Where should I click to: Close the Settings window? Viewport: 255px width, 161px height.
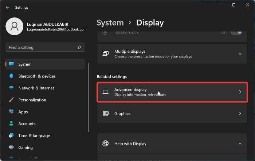tap(247, 5)
